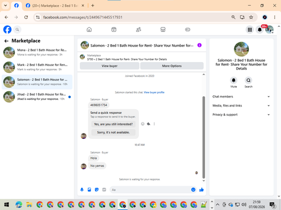Open Mark's house rental conversation
This screenshot has width=281, height=210.
(37, 67)
